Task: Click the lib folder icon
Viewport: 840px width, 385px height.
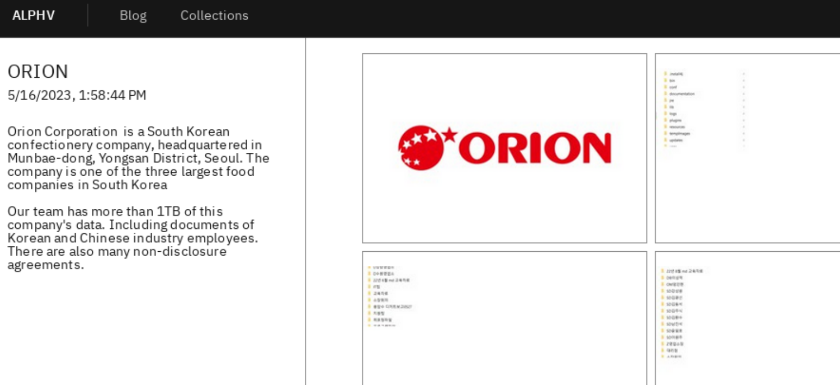Action: pos(665,107)
